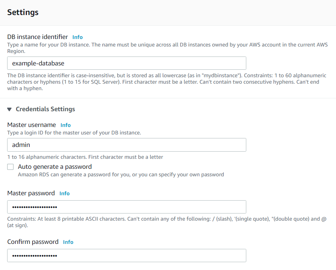The image size is (336, 270).
Task: Click the Master username field label
Action: [31, 125]
